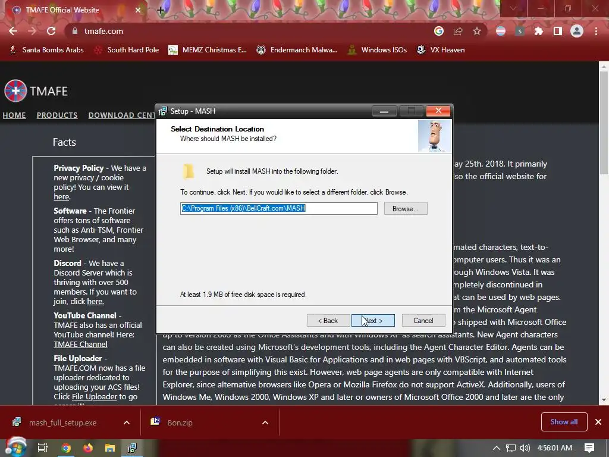
Task: Open the VX Heaven bookmark
Action: coord(441,50)
